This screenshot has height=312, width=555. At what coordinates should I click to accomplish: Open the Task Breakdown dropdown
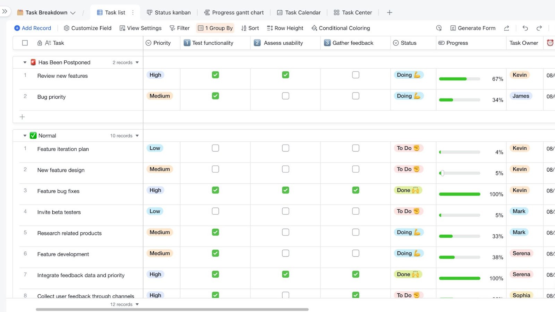click(x=73, y=12)
